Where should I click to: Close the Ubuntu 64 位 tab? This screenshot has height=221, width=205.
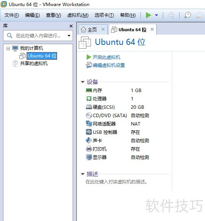[152, 29]
